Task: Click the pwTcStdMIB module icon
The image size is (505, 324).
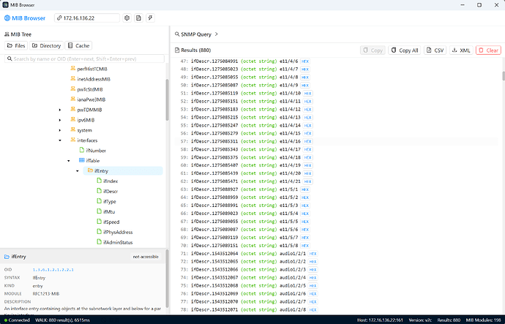Action: coord(72,89)
